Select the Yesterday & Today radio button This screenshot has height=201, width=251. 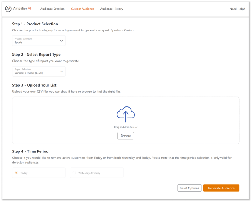(74, 173)
